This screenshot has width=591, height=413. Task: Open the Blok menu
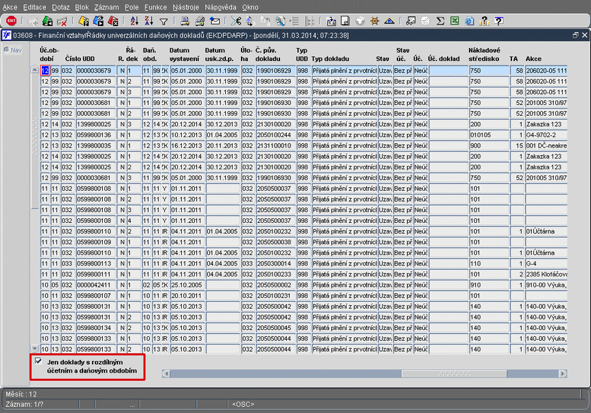82,7
